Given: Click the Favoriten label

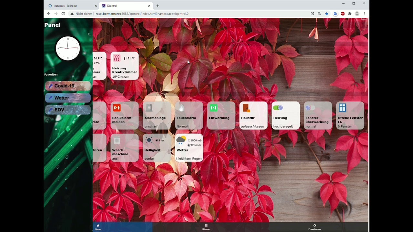Looking at the screenshot, I should tap(51, 74).
